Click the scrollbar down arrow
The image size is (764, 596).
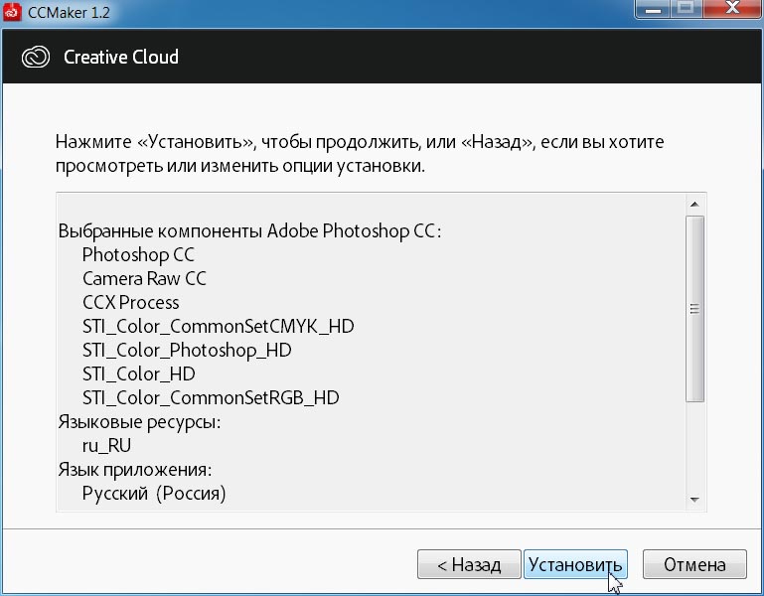[x=694, y=500]
